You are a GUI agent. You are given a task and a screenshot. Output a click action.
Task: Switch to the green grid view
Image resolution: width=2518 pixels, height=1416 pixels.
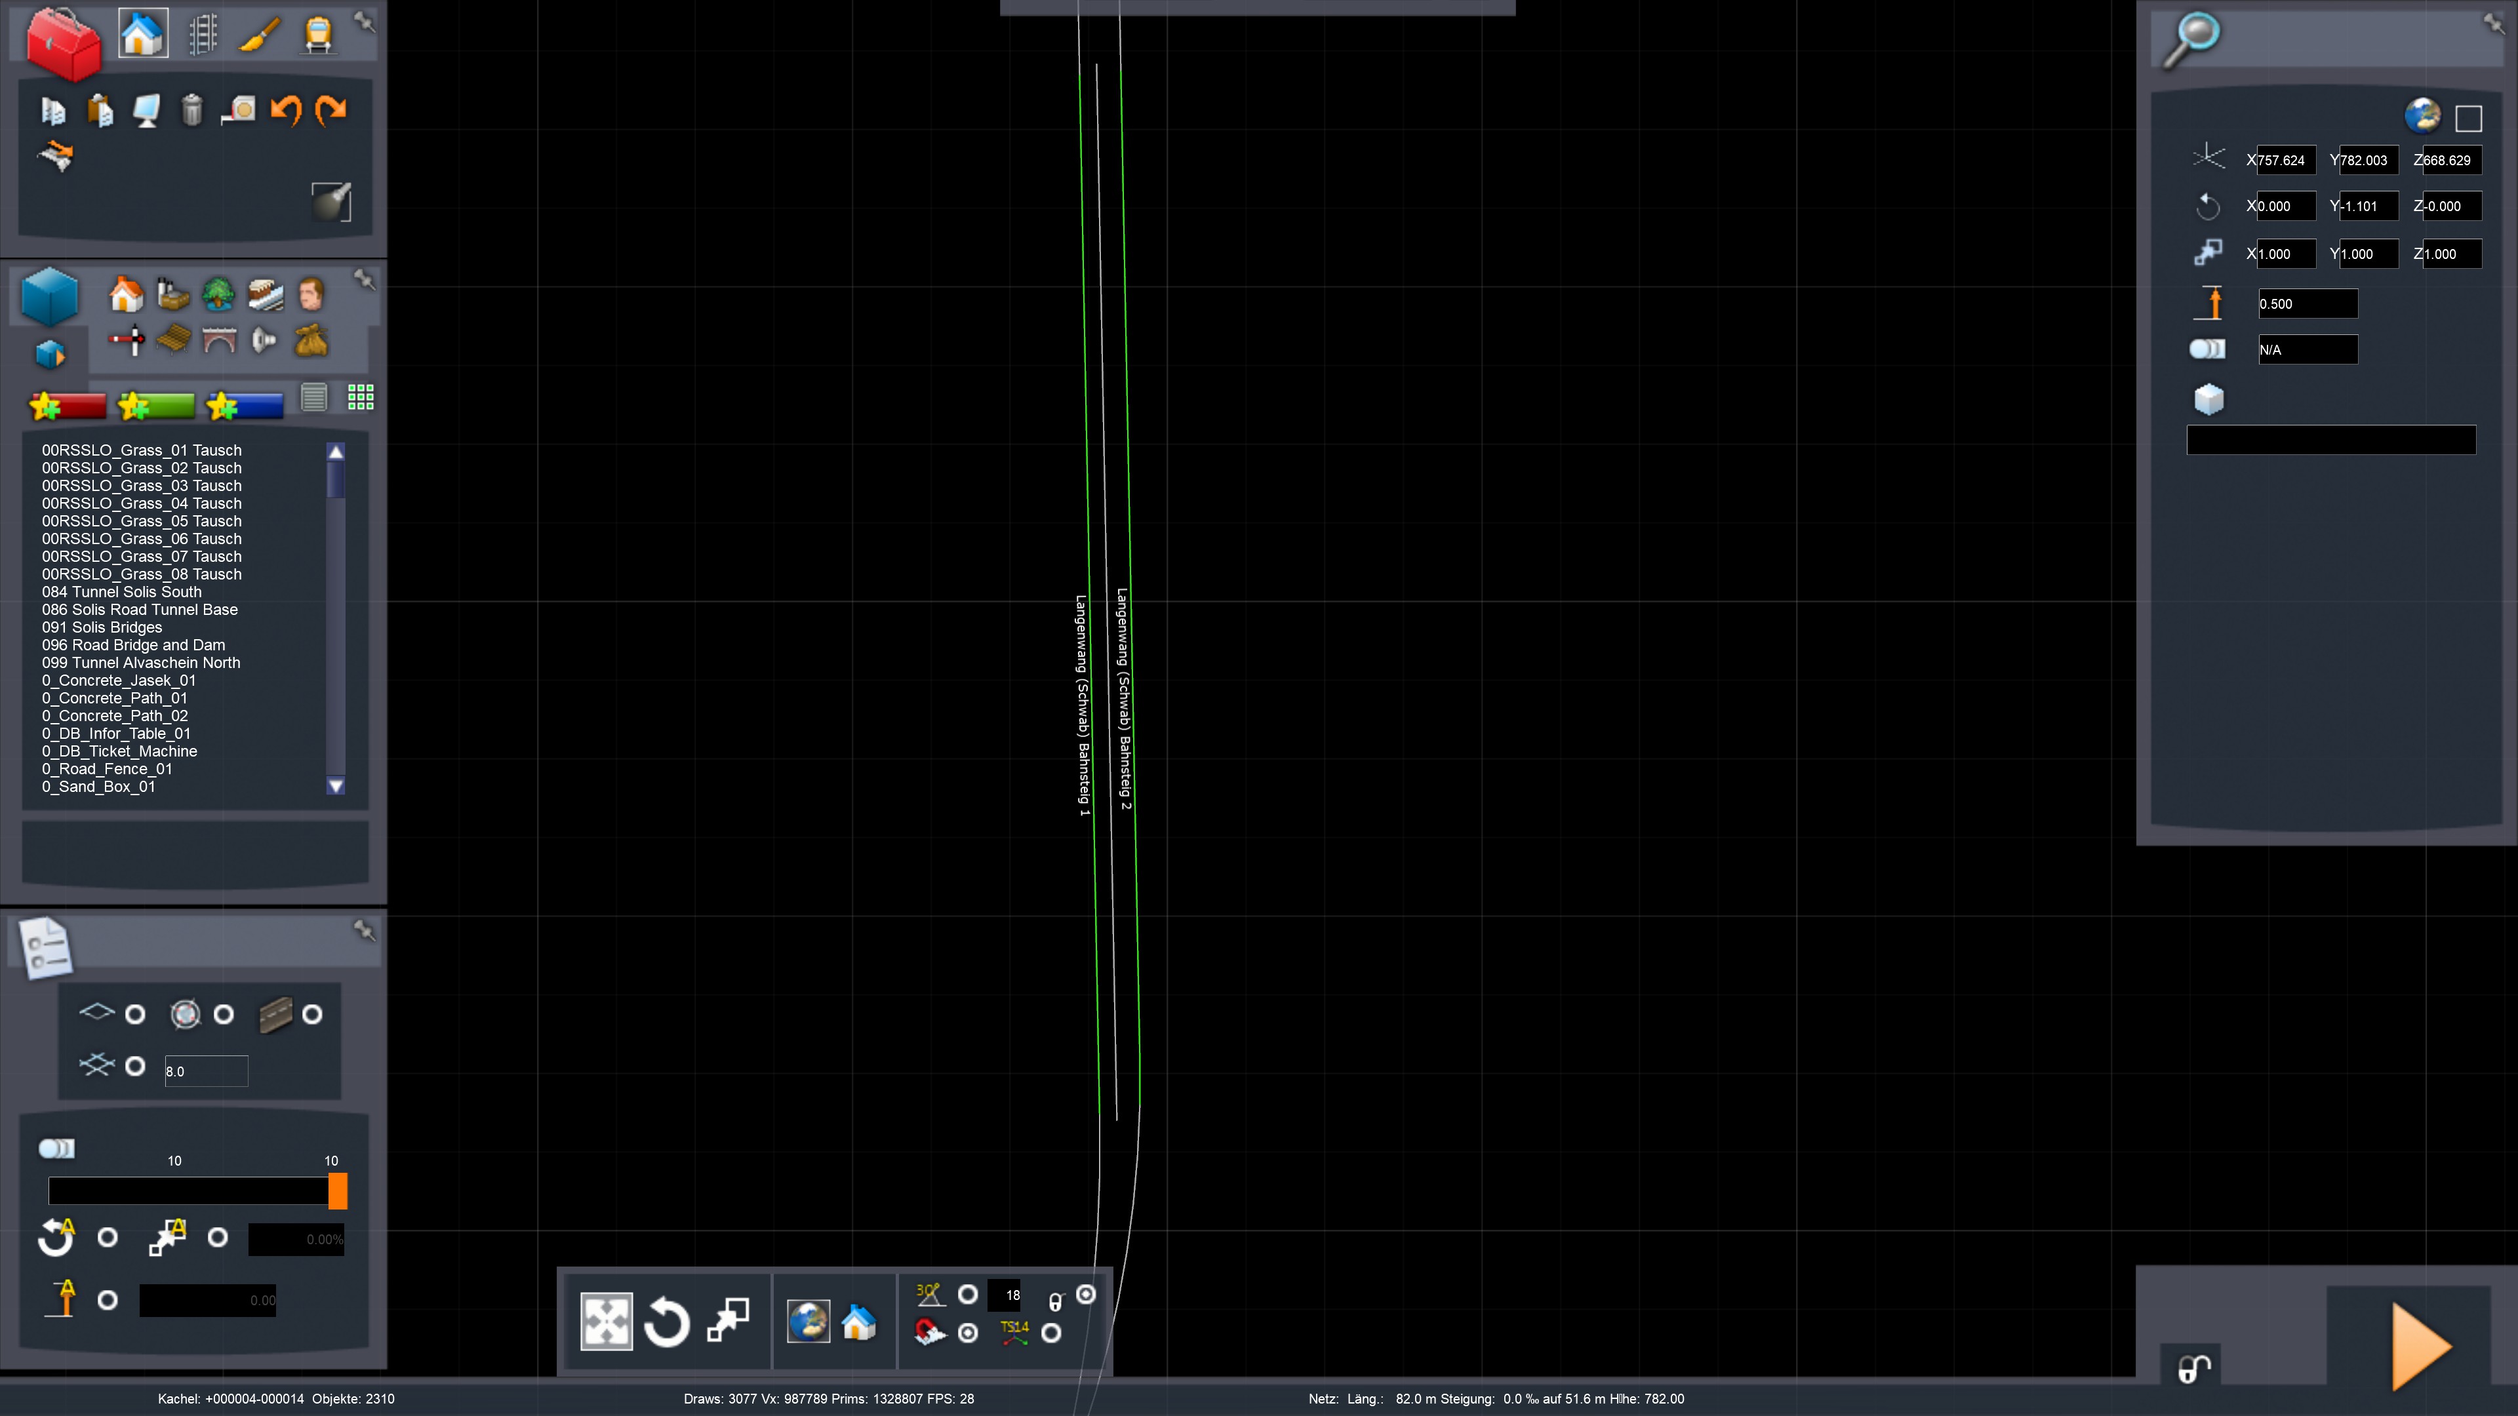pyautogui.click(x=361, y=397)
